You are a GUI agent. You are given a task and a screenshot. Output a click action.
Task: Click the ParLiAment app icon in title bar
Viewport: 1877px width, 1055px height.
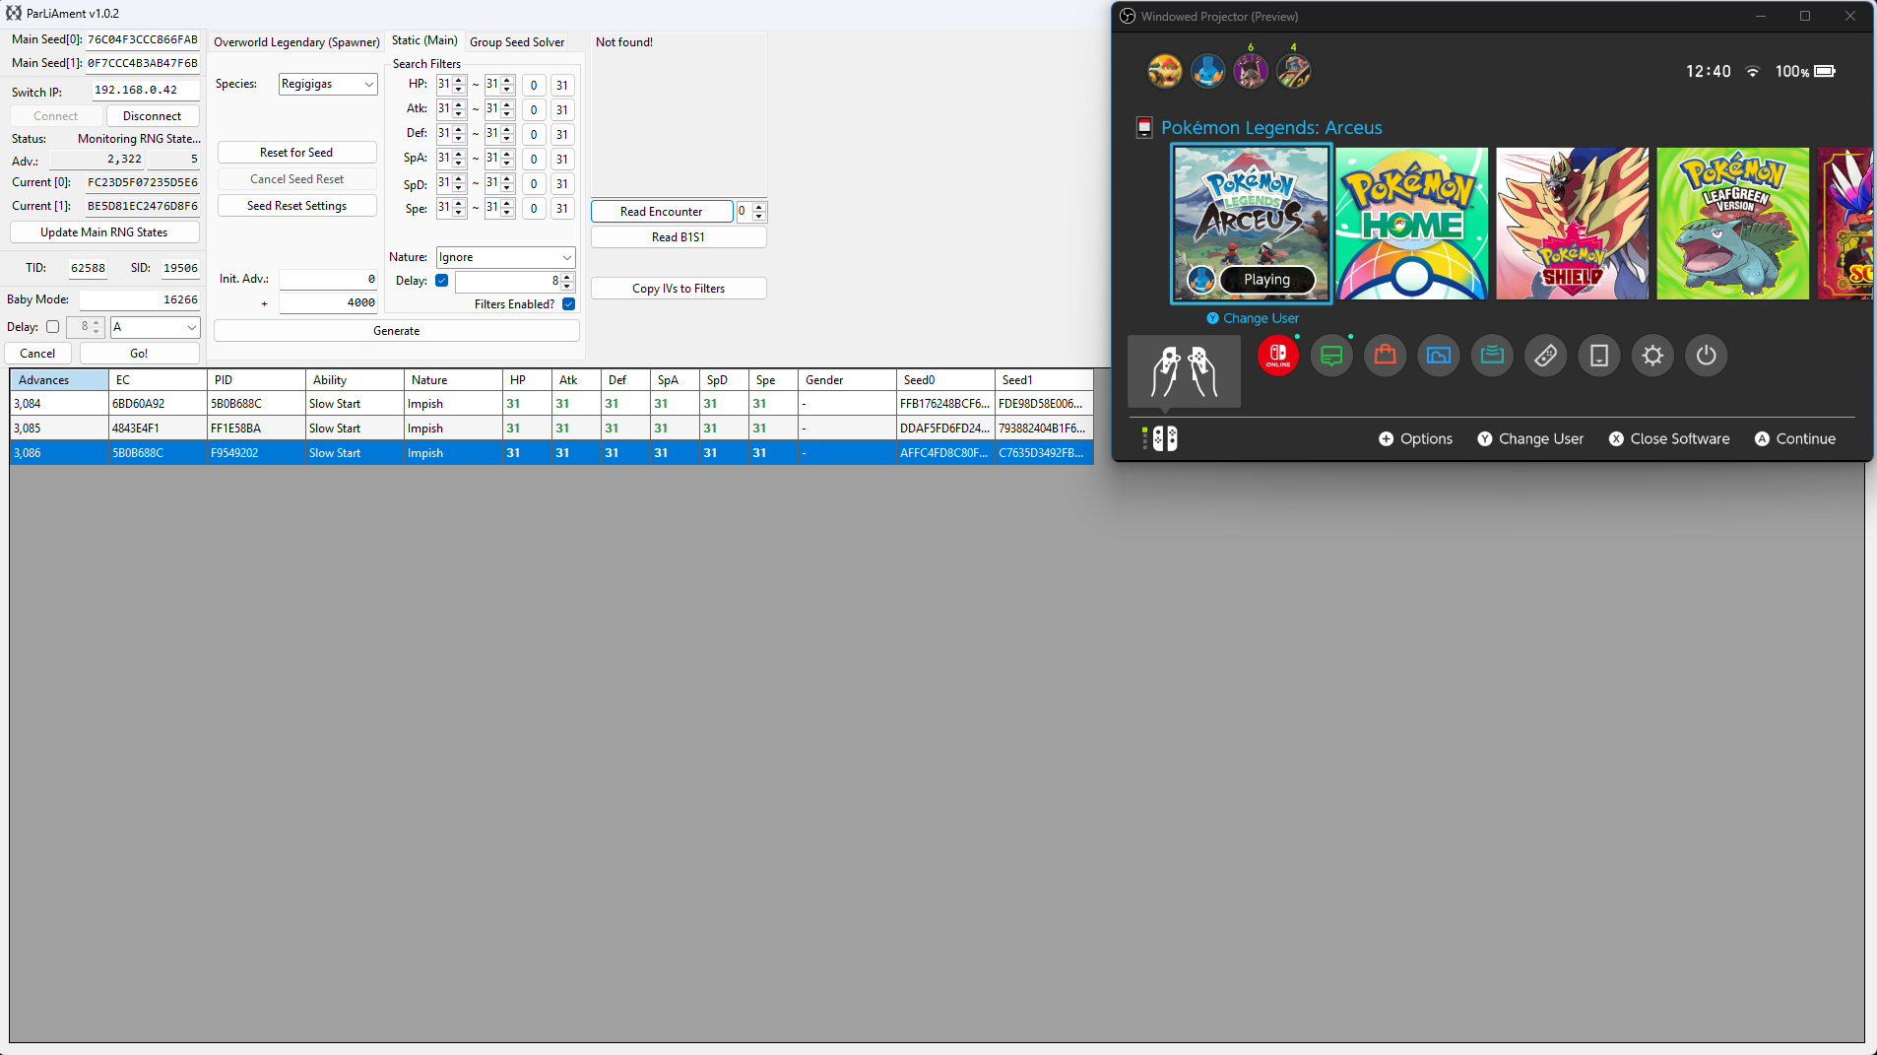(14, 13)
